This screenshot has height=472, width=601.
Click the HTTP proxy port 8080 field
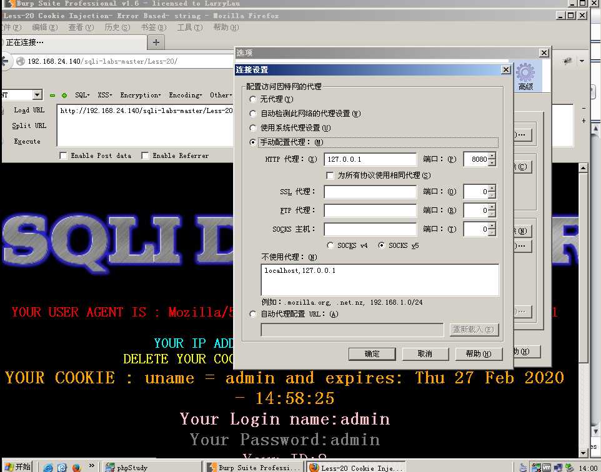point(475,159)
